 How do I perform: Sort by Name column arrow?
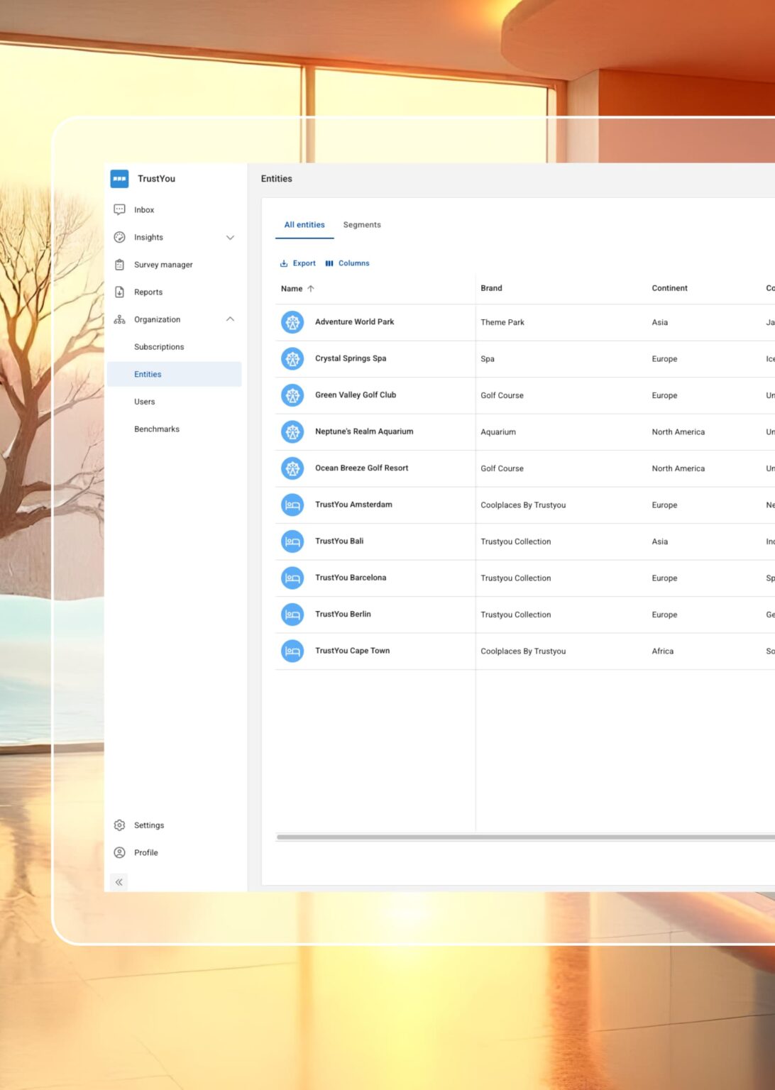(311, 289)
